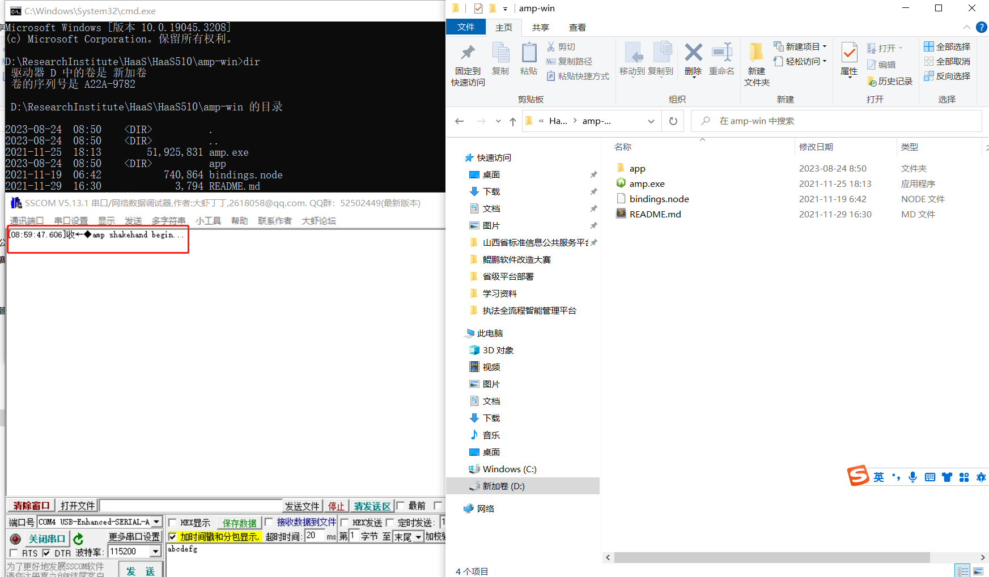Click the Sogou skin (shirt) icon
Image resolution: width=989 pixels, height=577 pixels.
coord(946,477)
